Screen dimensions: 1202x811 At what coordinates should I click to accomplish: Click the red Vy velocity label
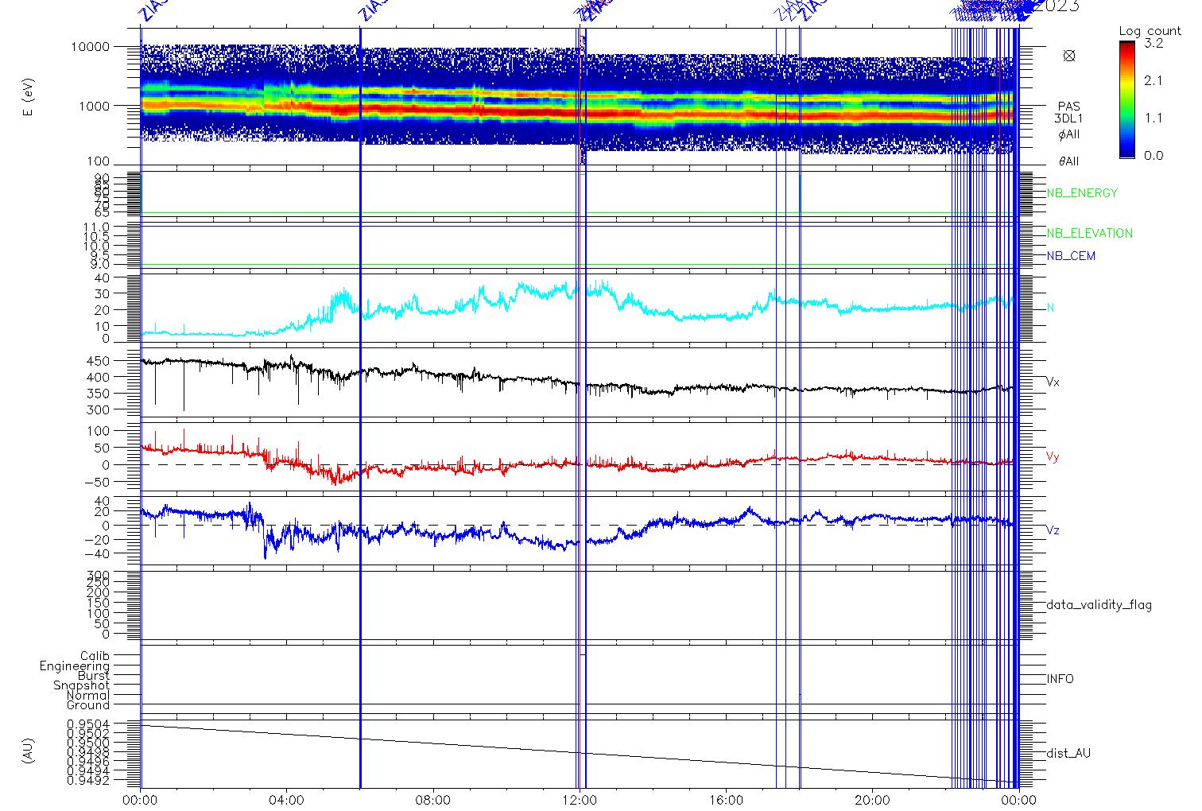point(1053,457)
